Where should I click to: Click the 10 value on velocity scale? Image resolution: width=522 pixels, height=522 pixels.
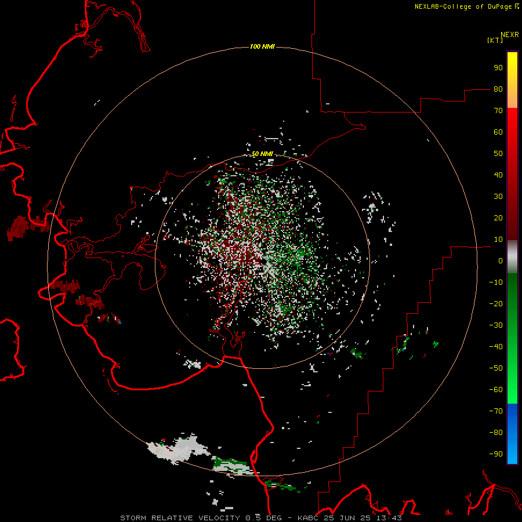coord(498,240)
